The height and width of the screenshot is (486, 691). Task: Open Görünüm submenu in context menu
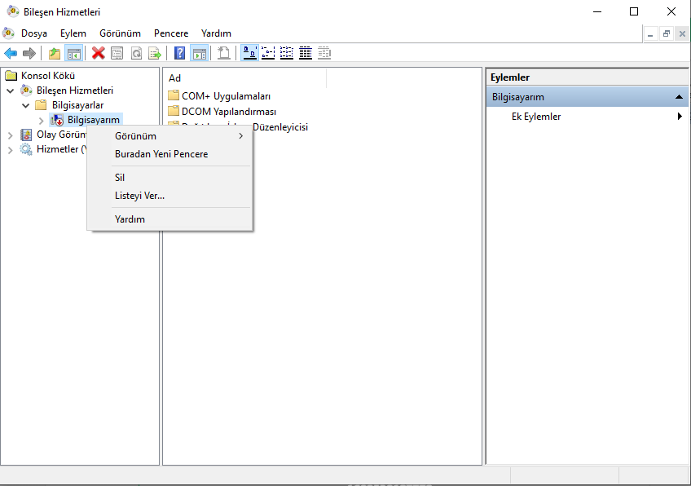click(170, 136)
